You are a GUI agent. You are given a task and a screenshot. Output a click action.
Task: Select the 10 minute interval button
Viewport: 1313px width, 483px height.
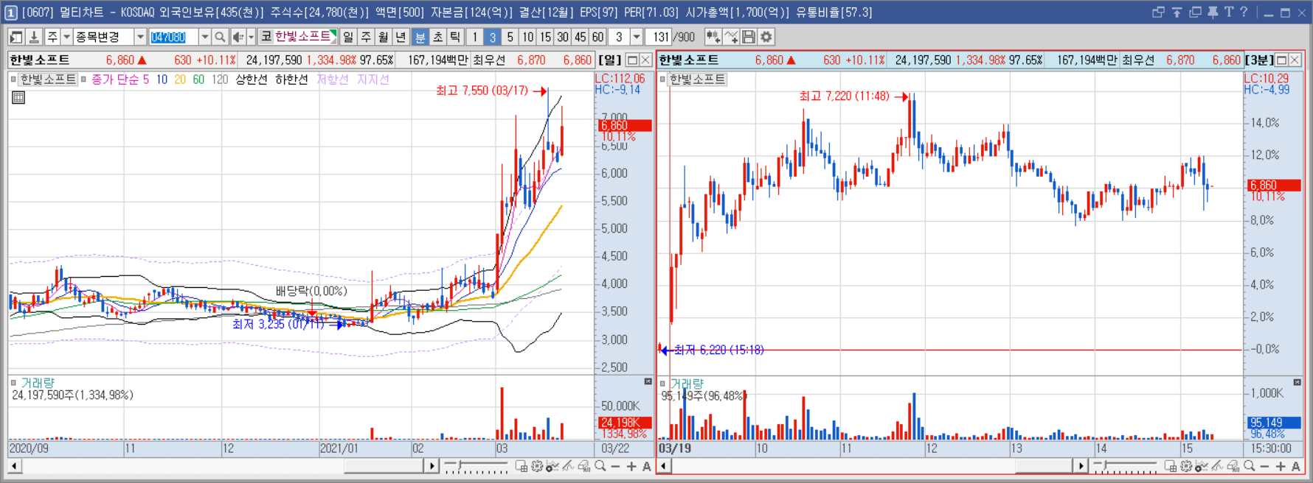pyautogui.click(x=528, y=37)
